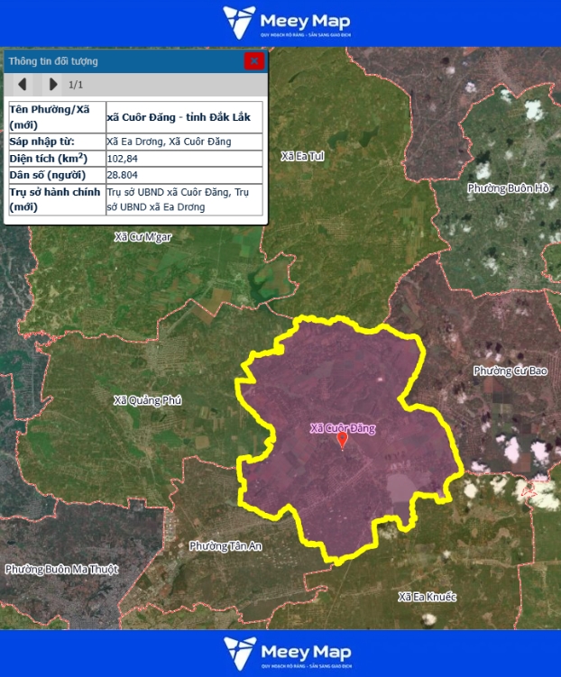The width and height of the screenshot is (561, 677).
Task: Click the next record arrow in popup
Action: click(x=52, y=85)
